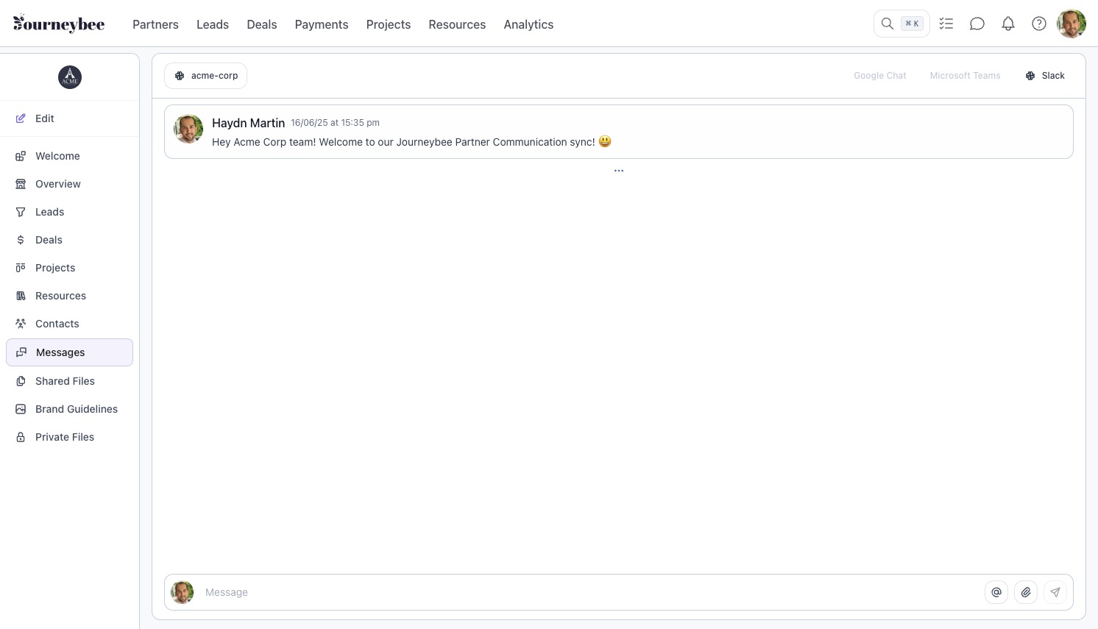Image resolution: width=1098 pixels, height=629 pixels.
Task: Open the help question mark icon
Action: pyautogui.click(x=1039, y=24)
